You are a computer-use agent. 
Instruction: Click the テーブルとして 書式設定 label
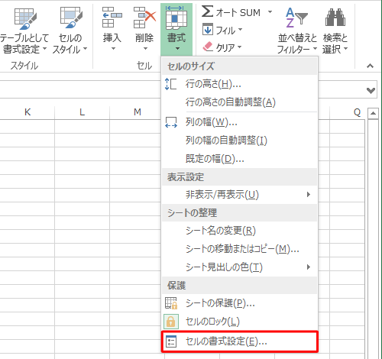pos(24,44)
